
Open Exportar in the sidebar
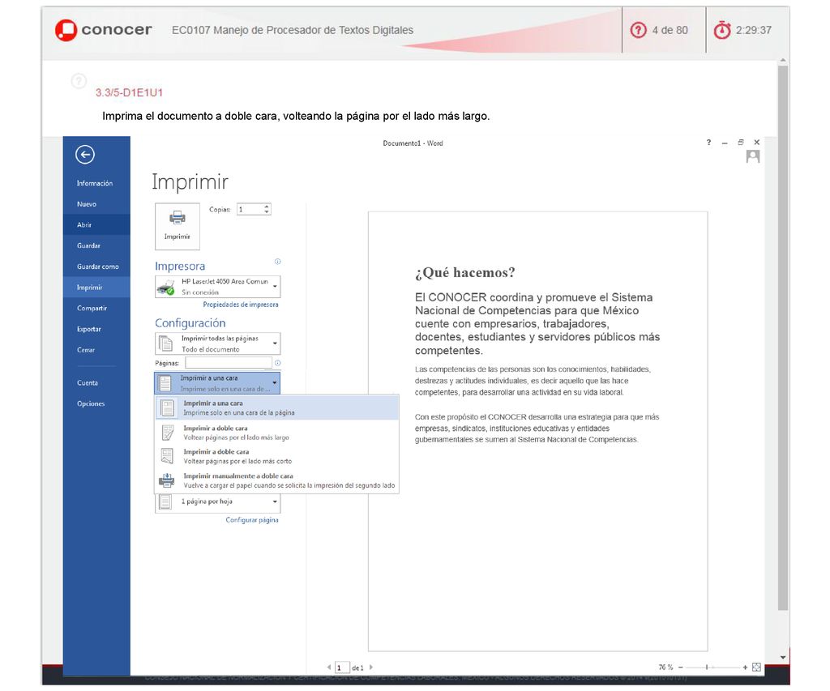96,329
